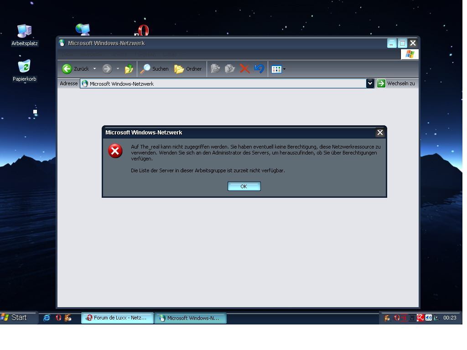Click the explorer window title icon
The width and height of the screenshot is (467, 350).
pos(62,43)
